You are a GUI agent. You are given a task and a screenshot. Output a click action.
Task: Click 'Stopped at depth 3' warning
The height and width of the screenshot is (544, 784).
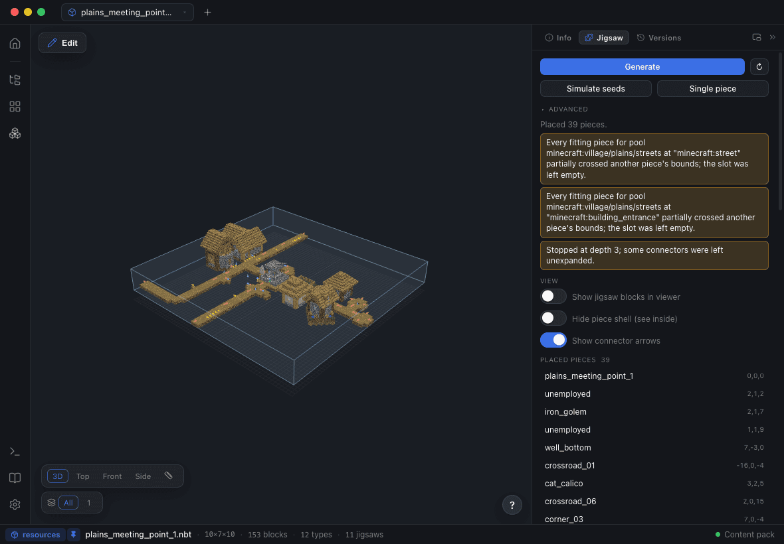[654, 255]
